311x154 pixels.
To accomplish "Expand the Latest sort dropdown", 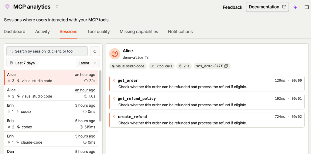I will pyautogui.click(x=88, y=63).
